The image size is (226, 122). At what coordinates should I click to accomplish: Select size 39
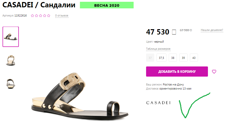pyautogui.click(x=183, y=58)
